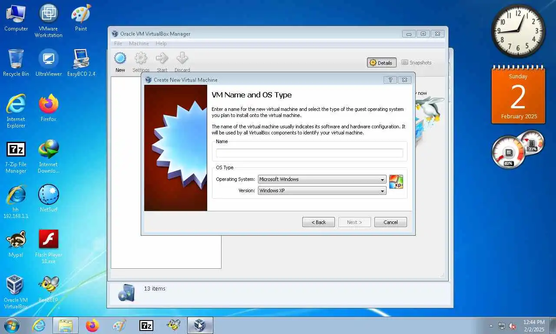556x334 pixels.
Task: Click the network tray icon
Action: (x=502, y=326)
